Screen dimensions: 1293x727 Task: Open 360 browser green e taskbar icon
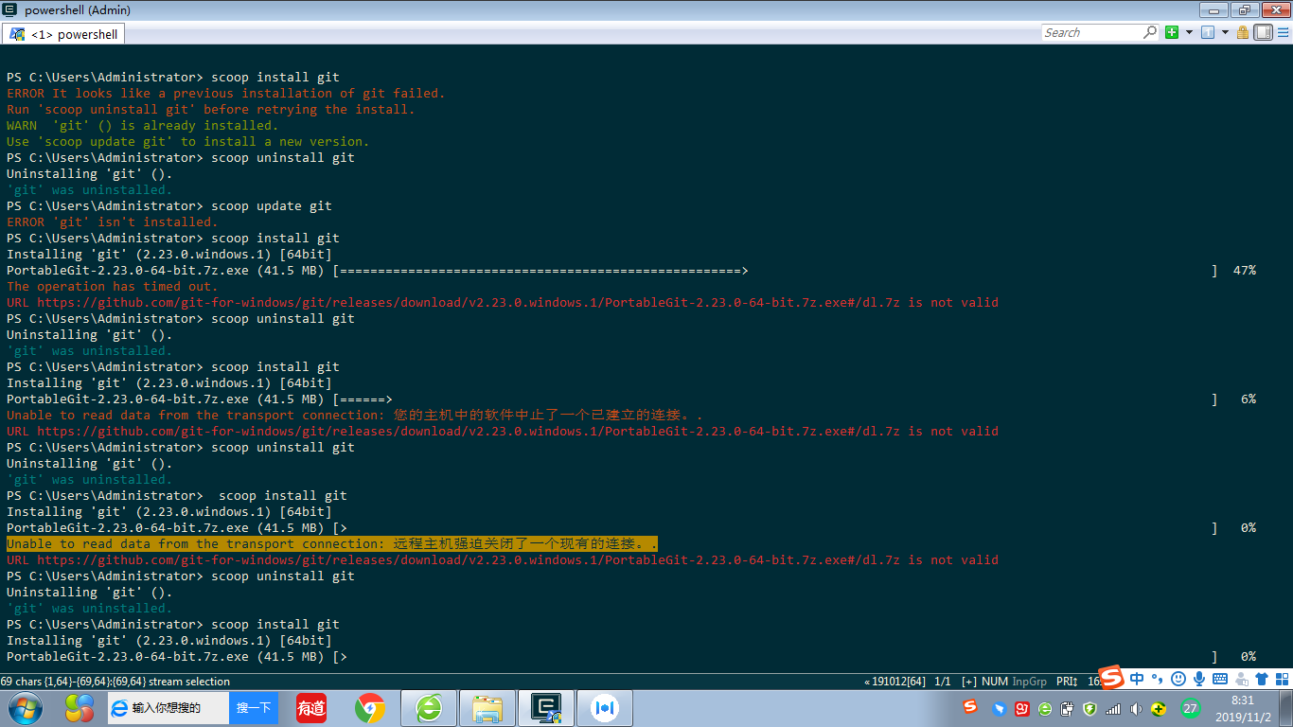(429, 708)
